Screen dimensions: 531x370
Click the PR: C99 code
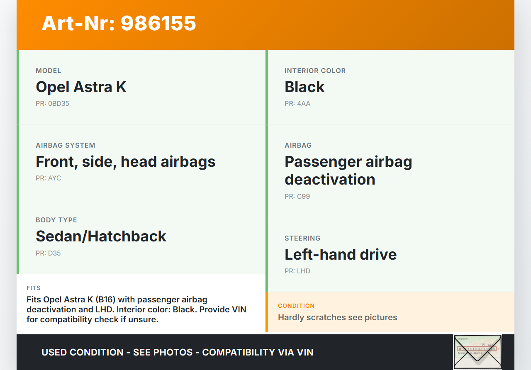297,197
